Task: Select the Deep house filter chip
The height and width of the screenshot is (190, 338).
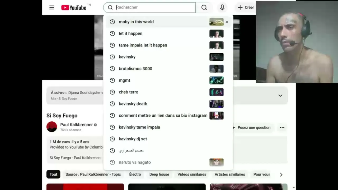Action: point(159,174)
